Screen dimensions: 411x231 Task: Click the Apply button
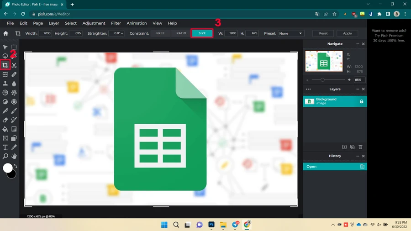point(348,33)
